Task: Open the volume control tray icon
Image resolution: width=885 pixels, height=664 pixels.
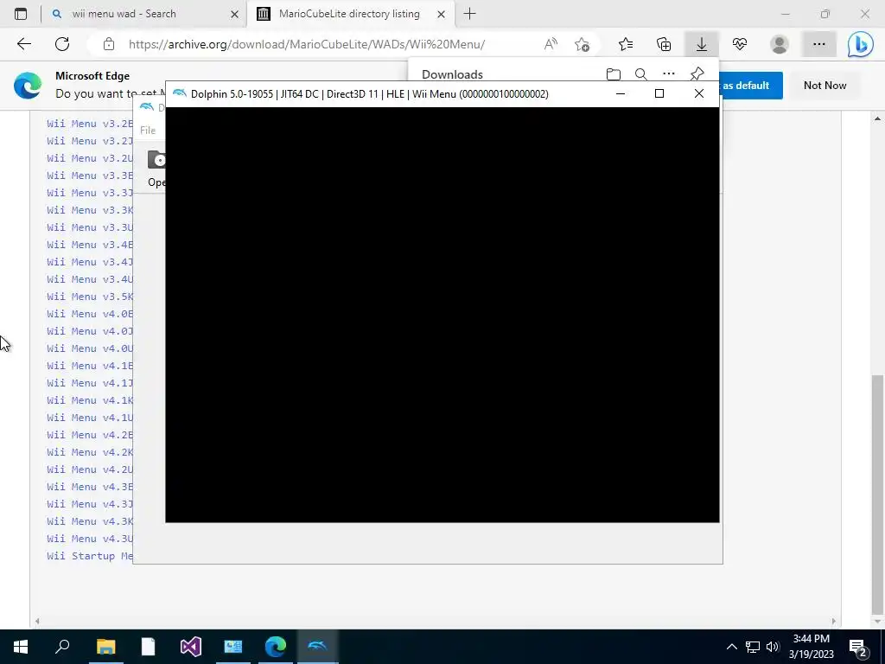Action: point(773,647)
